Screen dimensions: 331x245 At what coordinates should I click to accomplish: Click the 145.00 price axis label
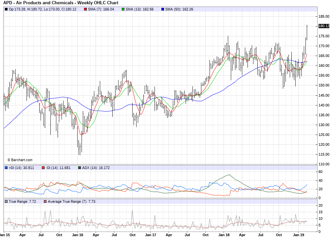[324, 95]
